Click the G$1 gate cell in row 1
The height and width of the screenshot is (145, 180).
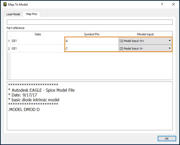[x=38, y=41]
